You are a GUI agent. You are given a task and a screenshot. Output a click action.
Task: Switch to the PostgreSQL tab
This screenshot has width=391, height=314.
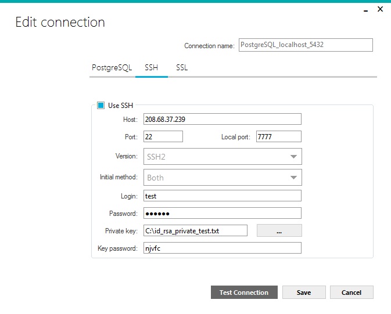coord(112,67)
